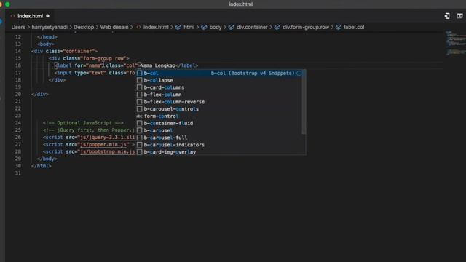Open the html breadcrumb symbol
The image size is (466, 262).
(189, 27)
